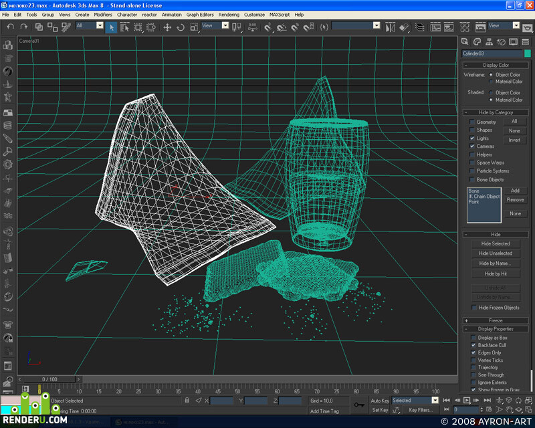Enable the Display as Box checkbox

pos(473,338)
